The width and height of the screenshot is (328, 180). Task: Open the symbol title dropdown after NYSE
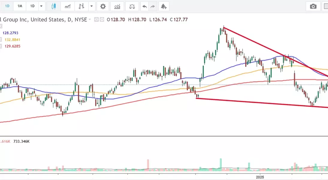click(90, 19)
